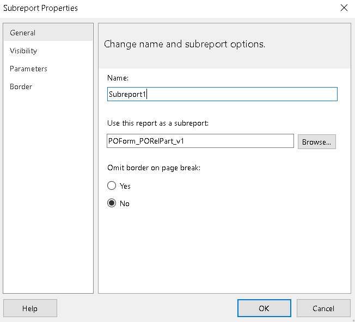
Task: Click the Subreport Properties title bar
Action: tap(163, 8)
